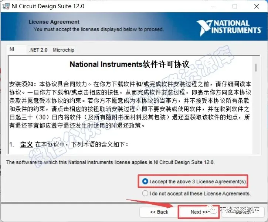Select the NI license tab
268x222 pixels.
point(16,49)
